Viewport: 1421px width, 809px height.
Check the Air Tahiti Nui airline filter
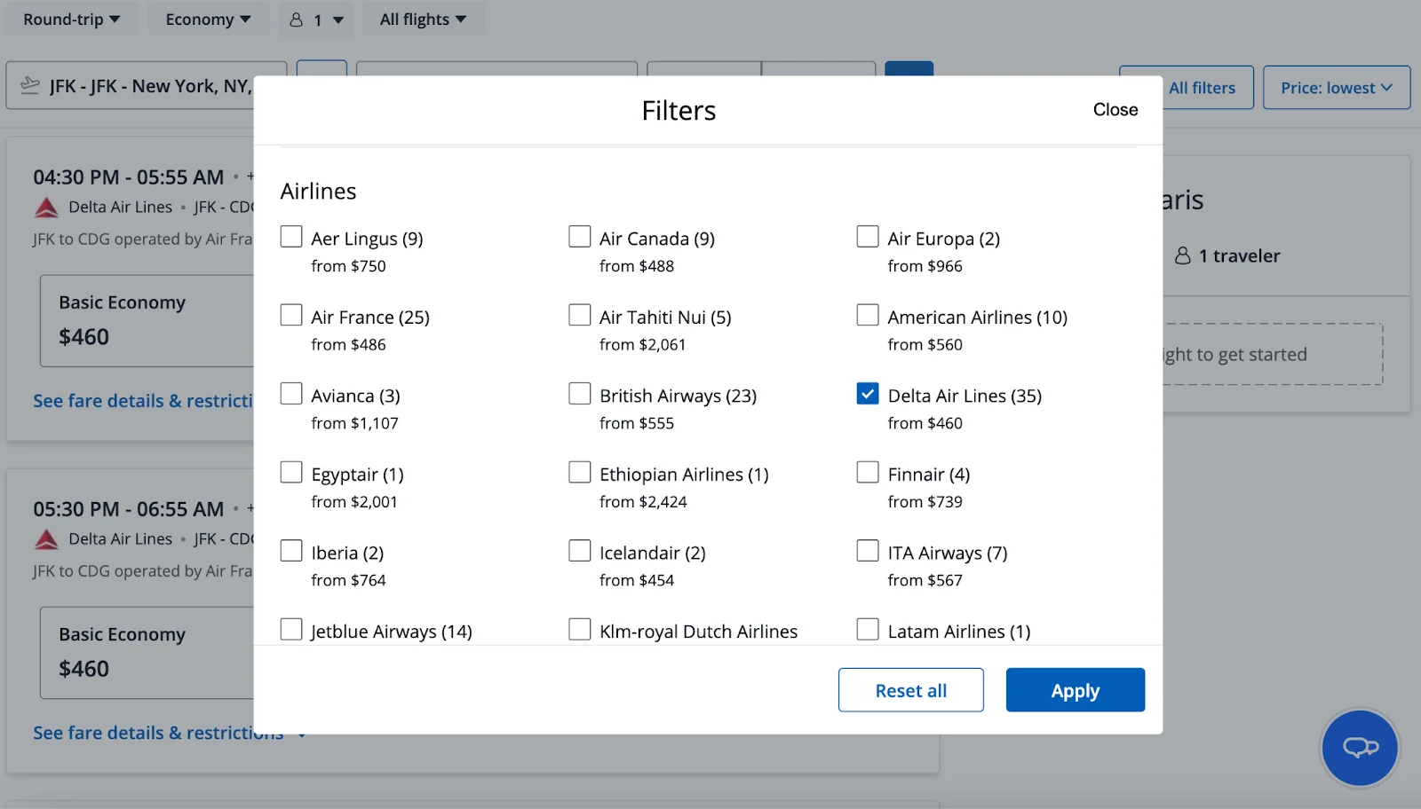580,315
